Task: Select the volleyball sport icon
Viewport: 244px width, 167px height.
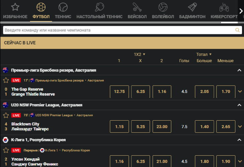Action: click(x=163, y=7)
